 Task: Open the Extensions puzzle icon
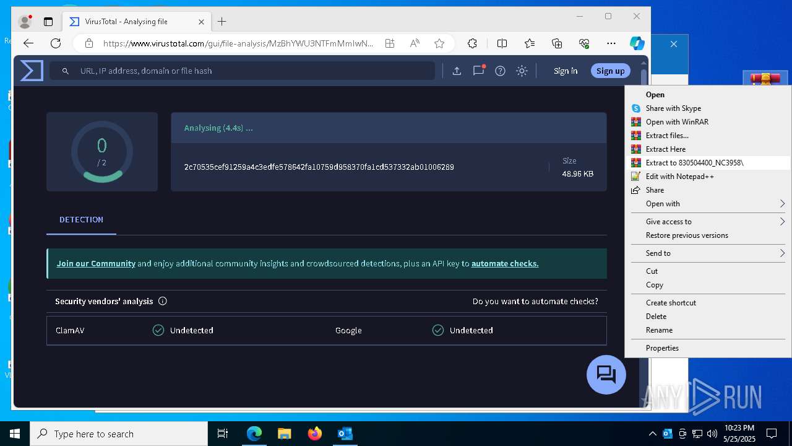[472, 43]
